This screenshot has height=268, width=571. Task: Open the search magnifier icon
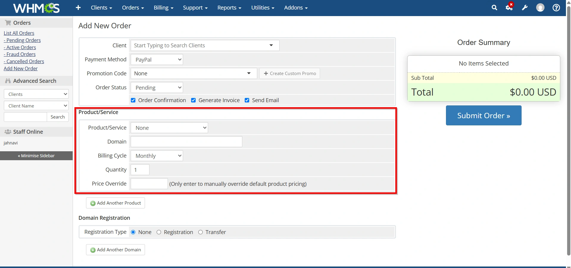click(x=494, y=8)
